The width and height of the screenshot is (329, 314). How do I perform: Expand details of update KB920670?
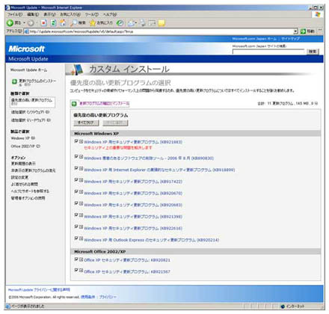pyautogui.click(x=81, y=191)
